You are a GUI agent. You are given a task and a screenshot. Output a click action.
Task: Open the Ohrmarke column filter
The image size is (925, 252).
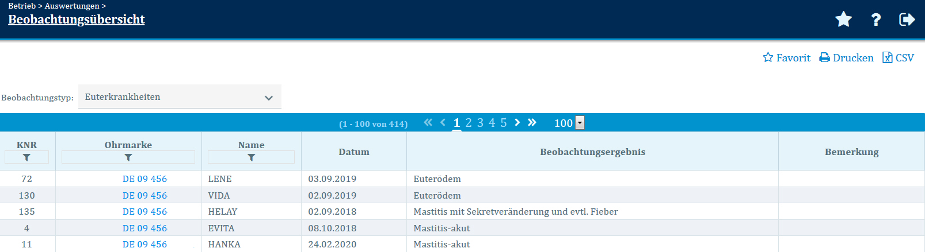(x=128, y=157)
